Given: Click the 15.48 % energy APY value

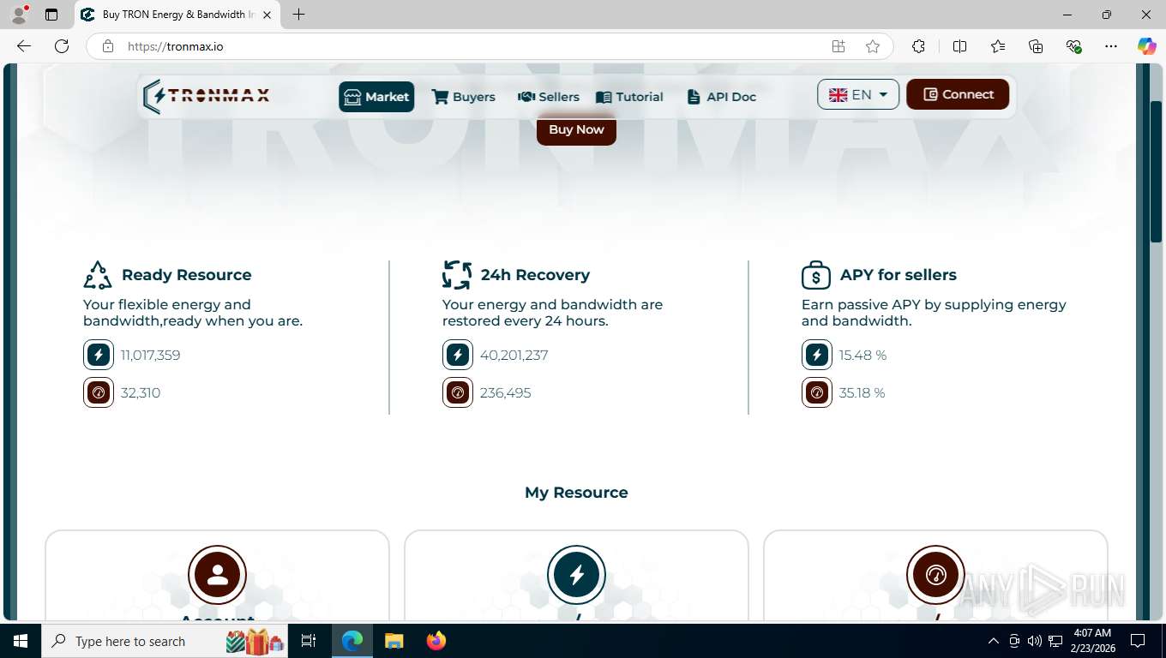Looking at the screenshot, I should click(x=863, y=355).
